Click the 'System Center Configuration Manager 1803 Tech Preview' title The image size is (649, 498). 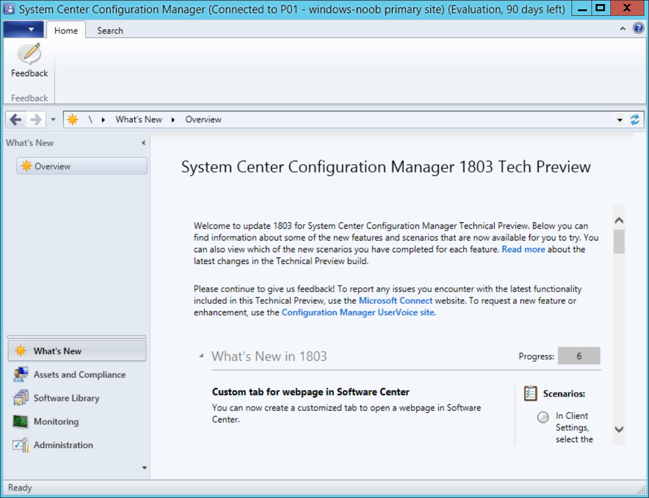click(386, 167)
